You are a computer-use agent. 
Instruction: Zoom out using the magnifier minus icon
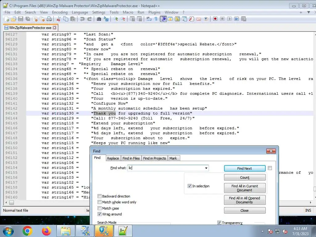pyautogui.click(x=123, y=19)
